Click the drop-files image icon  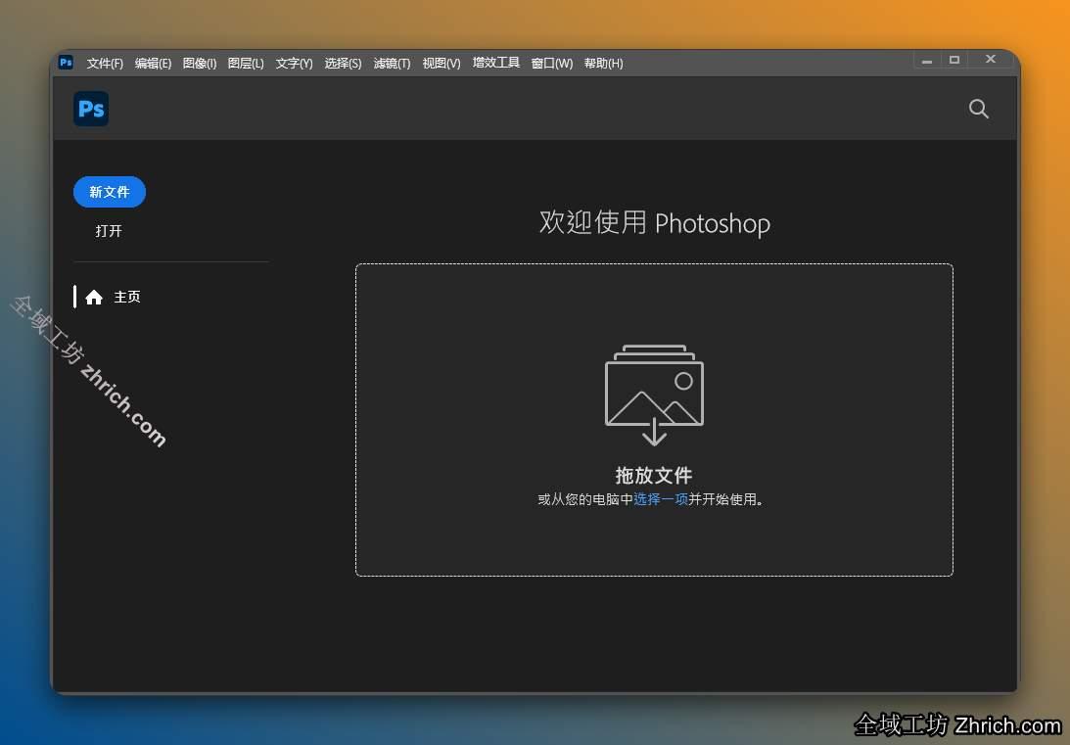(654, 395)
